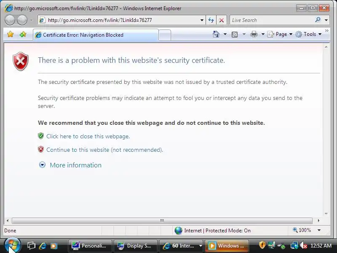Expand the Feeds dropdown arrow
This screenshot has height=253, width=337.
click(x=244, y=34)
